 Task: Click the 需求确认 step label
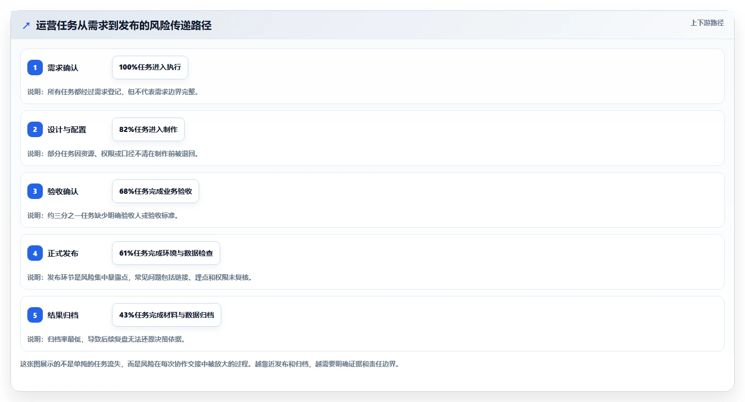click(63, 68)
